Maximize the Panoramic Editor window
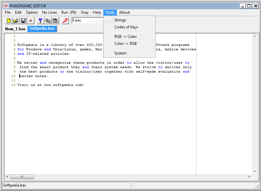 (249, 6)
